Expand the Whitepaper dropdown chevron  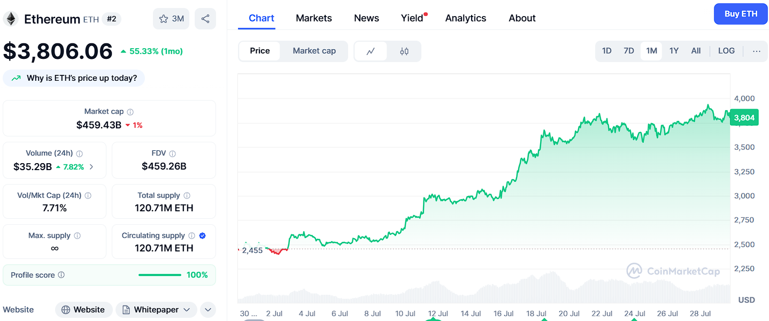click(x=187, y=310)
